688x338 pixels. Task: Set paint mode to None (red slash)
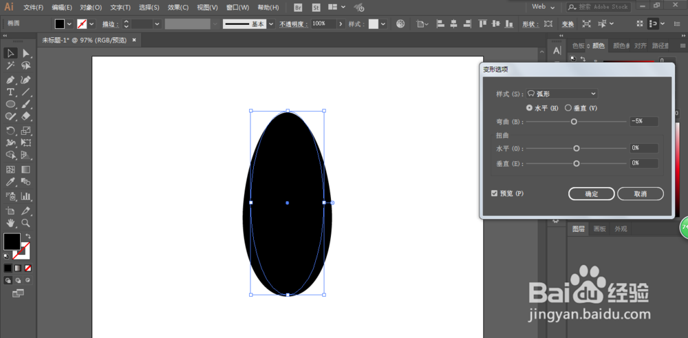pos(28,268)
